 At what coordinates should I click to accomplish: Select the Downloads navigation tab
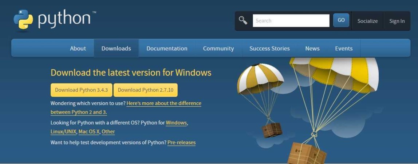coord(116,48)
